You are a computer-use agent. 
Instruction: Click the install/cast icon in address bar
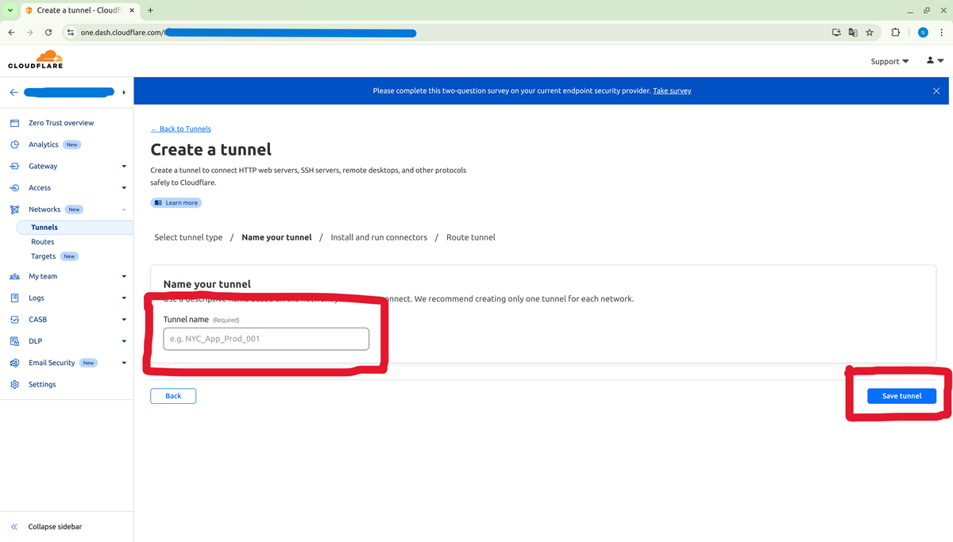[836, 33]
